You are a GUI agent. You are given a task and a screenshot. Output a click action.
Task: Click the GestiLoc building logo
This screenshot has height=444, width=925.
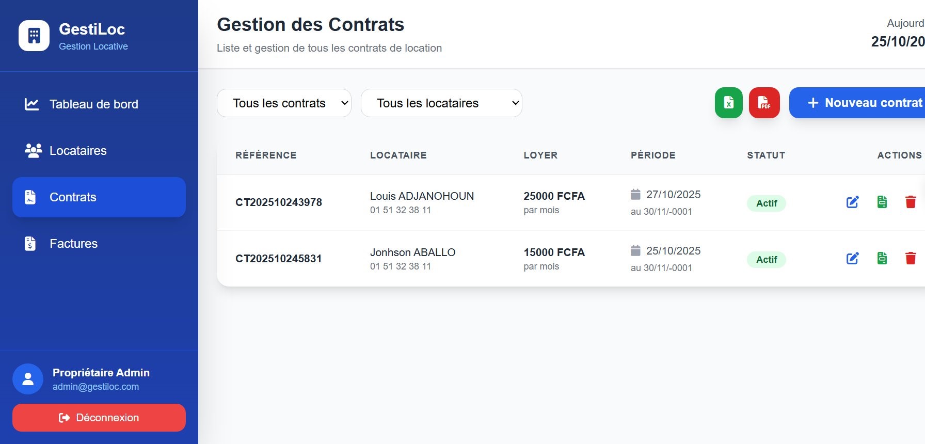click(x=34, y=36)
